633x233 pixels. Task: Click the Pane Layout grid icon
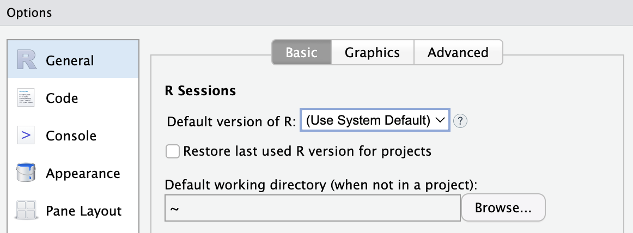(26, 211)
